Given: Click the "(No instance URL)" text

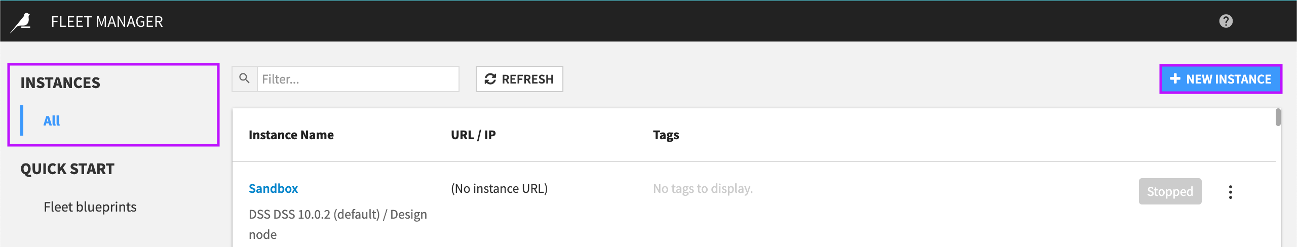Looking at the screenshot, I should click(499, 188).
